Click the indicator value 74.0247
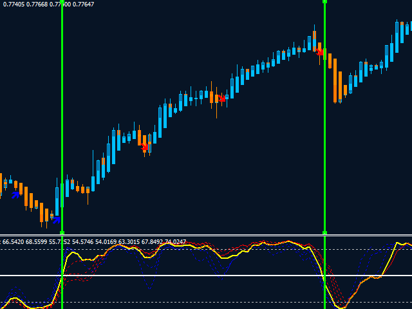This screenshot has height=309, width=412. tap(175, 242)
